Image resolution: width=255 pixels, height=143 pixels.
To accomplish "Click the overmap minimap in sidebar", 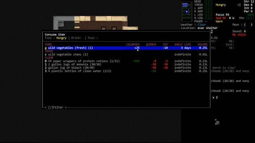I will point(187,12).
